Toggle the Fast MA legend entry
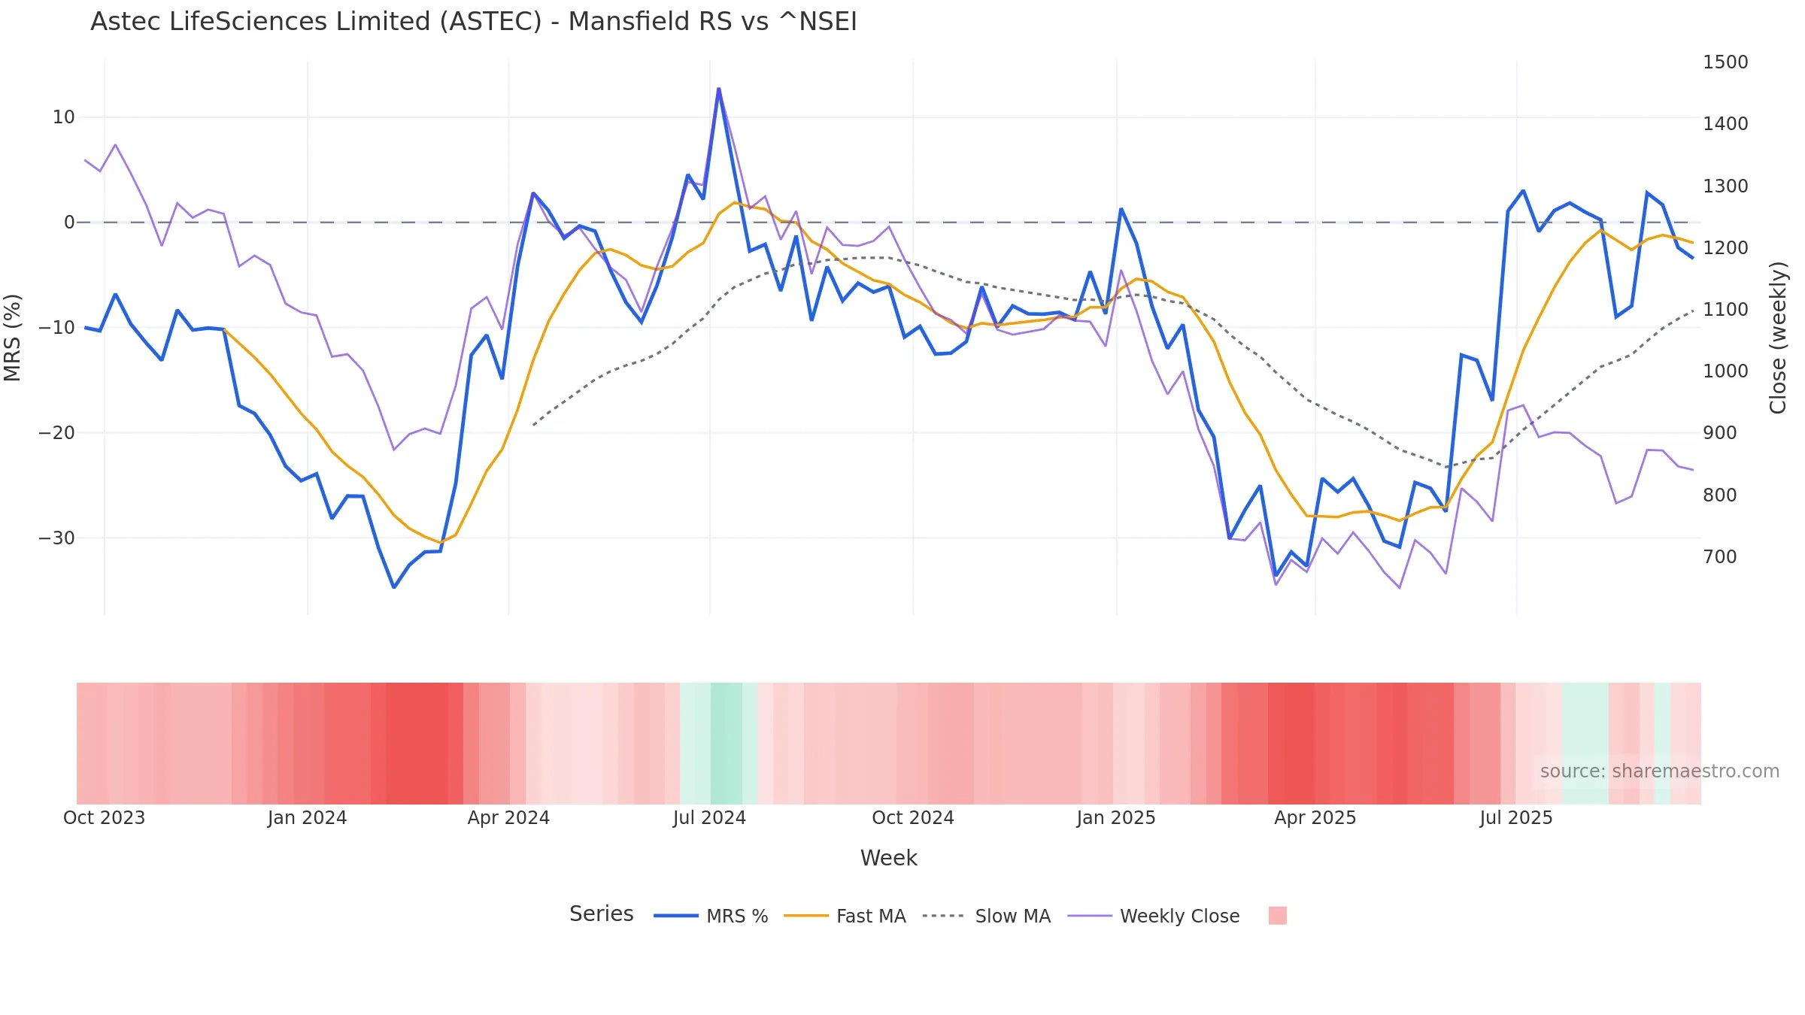 pos(845,916)
